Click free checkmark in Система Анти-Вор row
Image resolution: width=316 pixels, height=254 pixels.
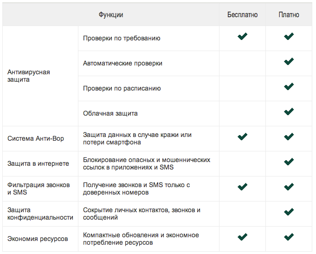coord(242,137)
